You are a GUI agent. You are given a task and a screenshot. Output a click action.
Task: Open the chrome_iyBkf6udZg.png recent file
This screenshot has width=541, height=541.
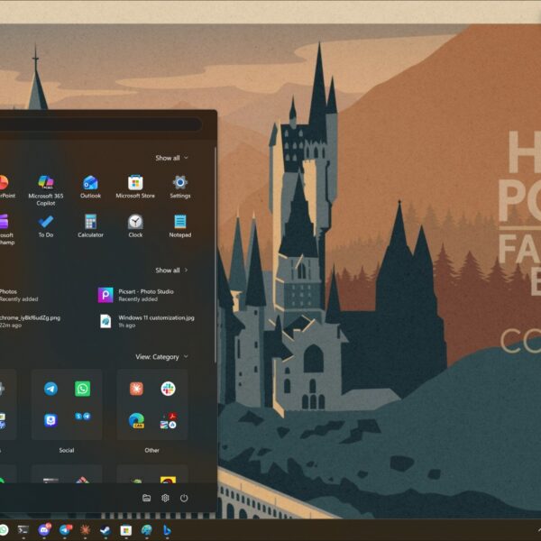[30, 321]
